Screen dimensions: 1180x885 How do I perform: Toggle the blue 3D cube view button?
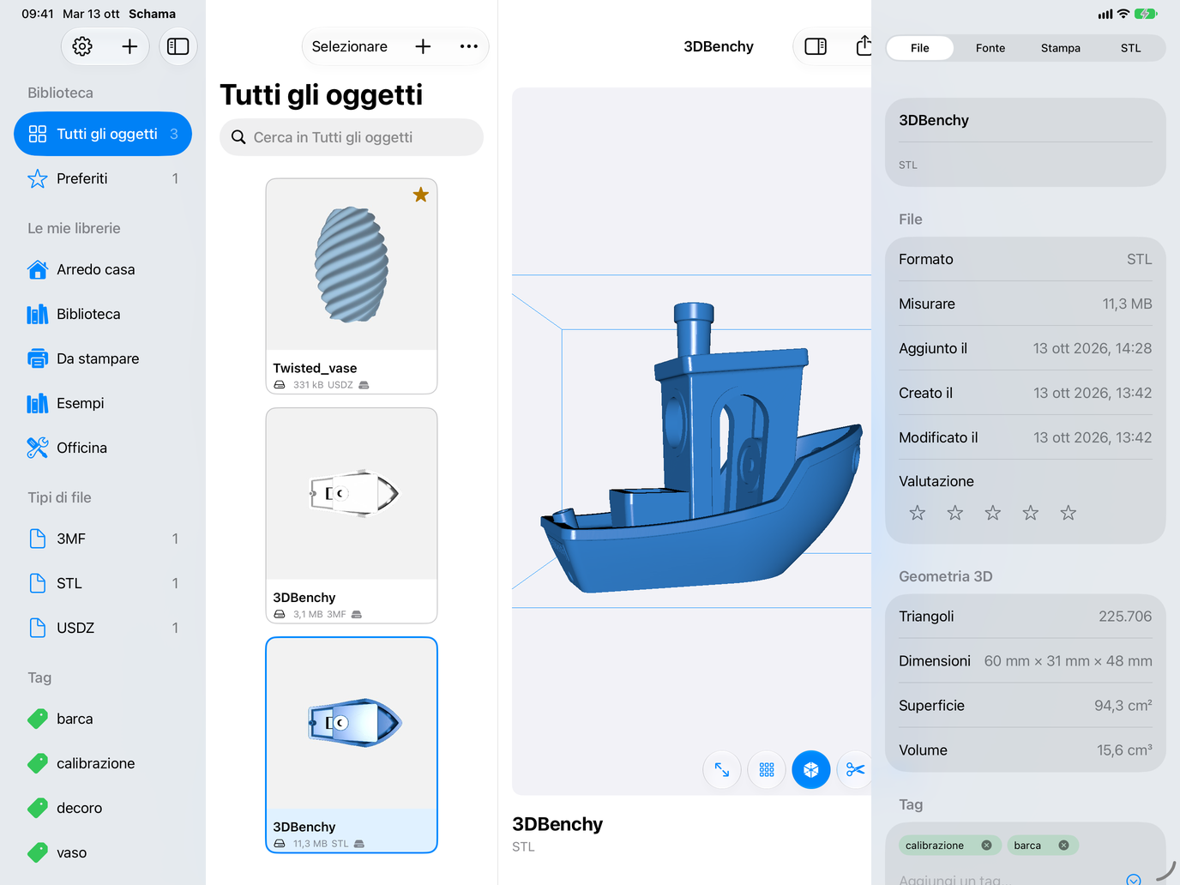[x=811, y=770]
